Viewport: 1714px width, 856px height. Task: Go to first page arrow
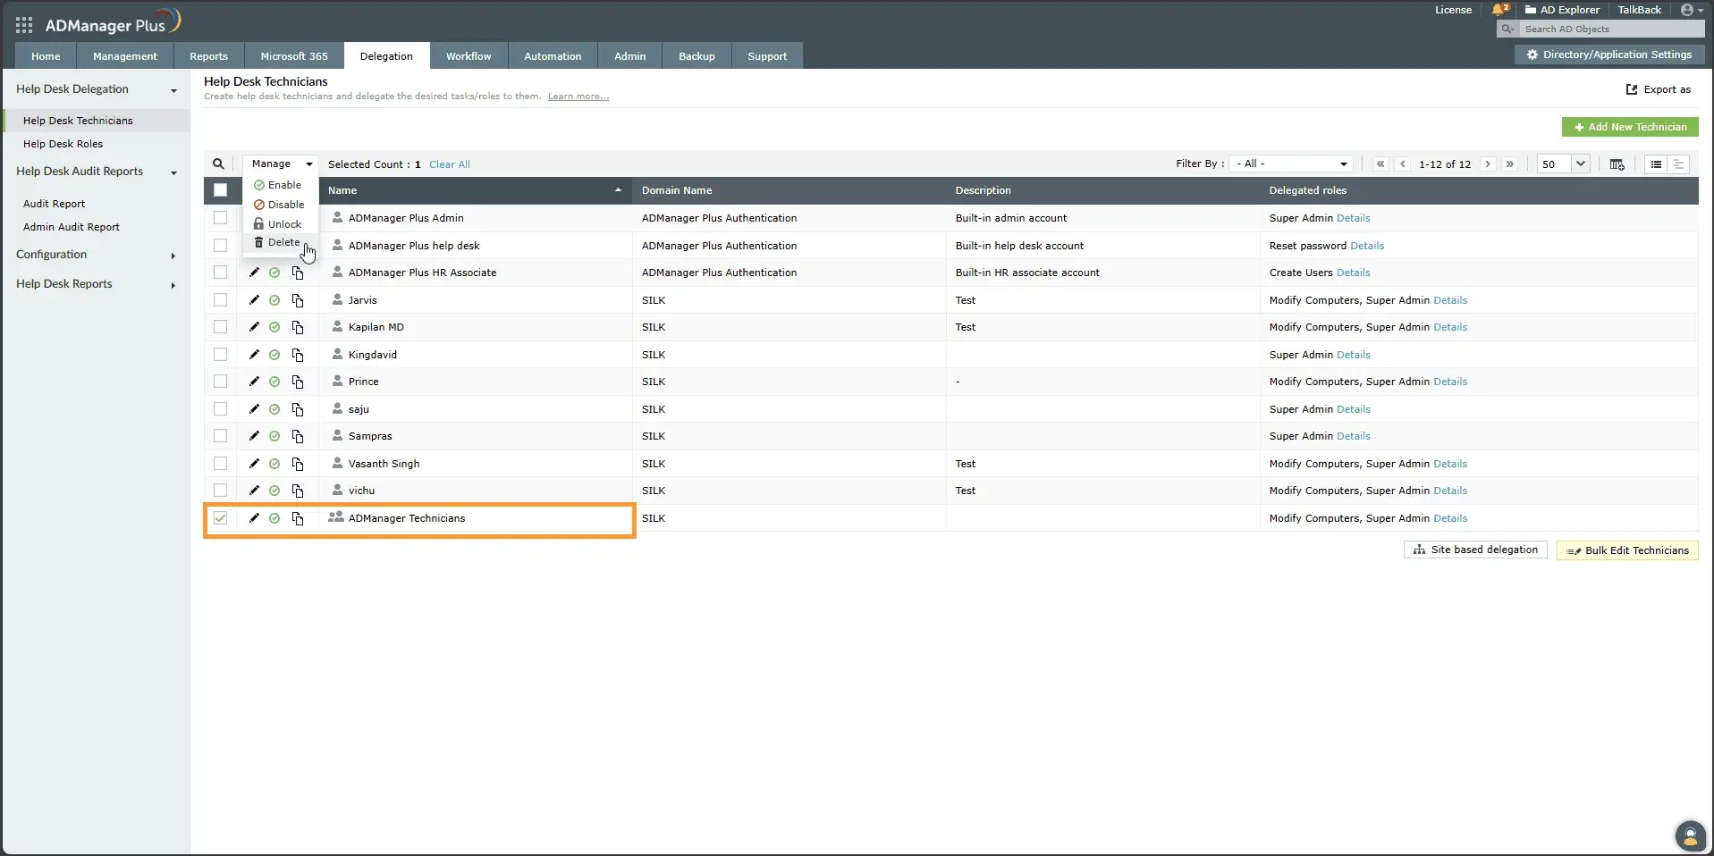click(x=1380, y=164)
